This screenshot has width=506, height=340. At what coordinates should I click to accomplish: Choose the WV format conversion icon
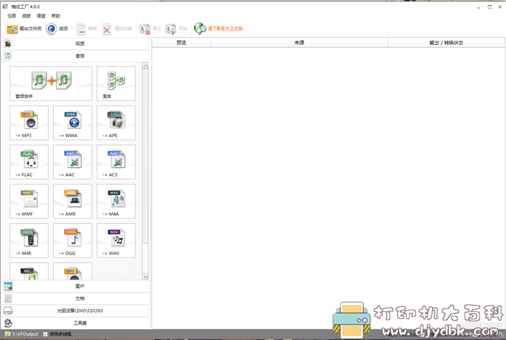coord(29,271)
